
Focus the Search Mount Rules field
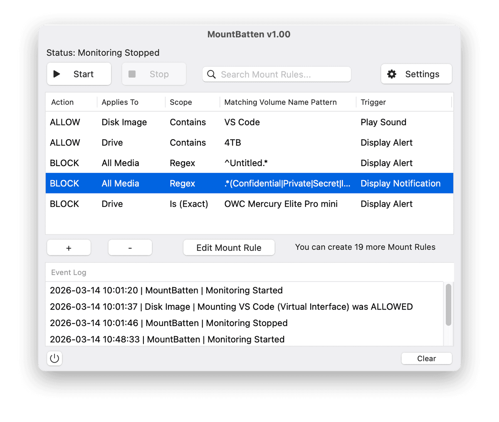[x=283, y=74]
